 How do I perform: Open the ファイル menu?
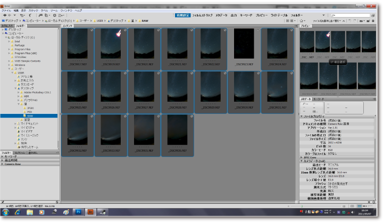point(6,10)
